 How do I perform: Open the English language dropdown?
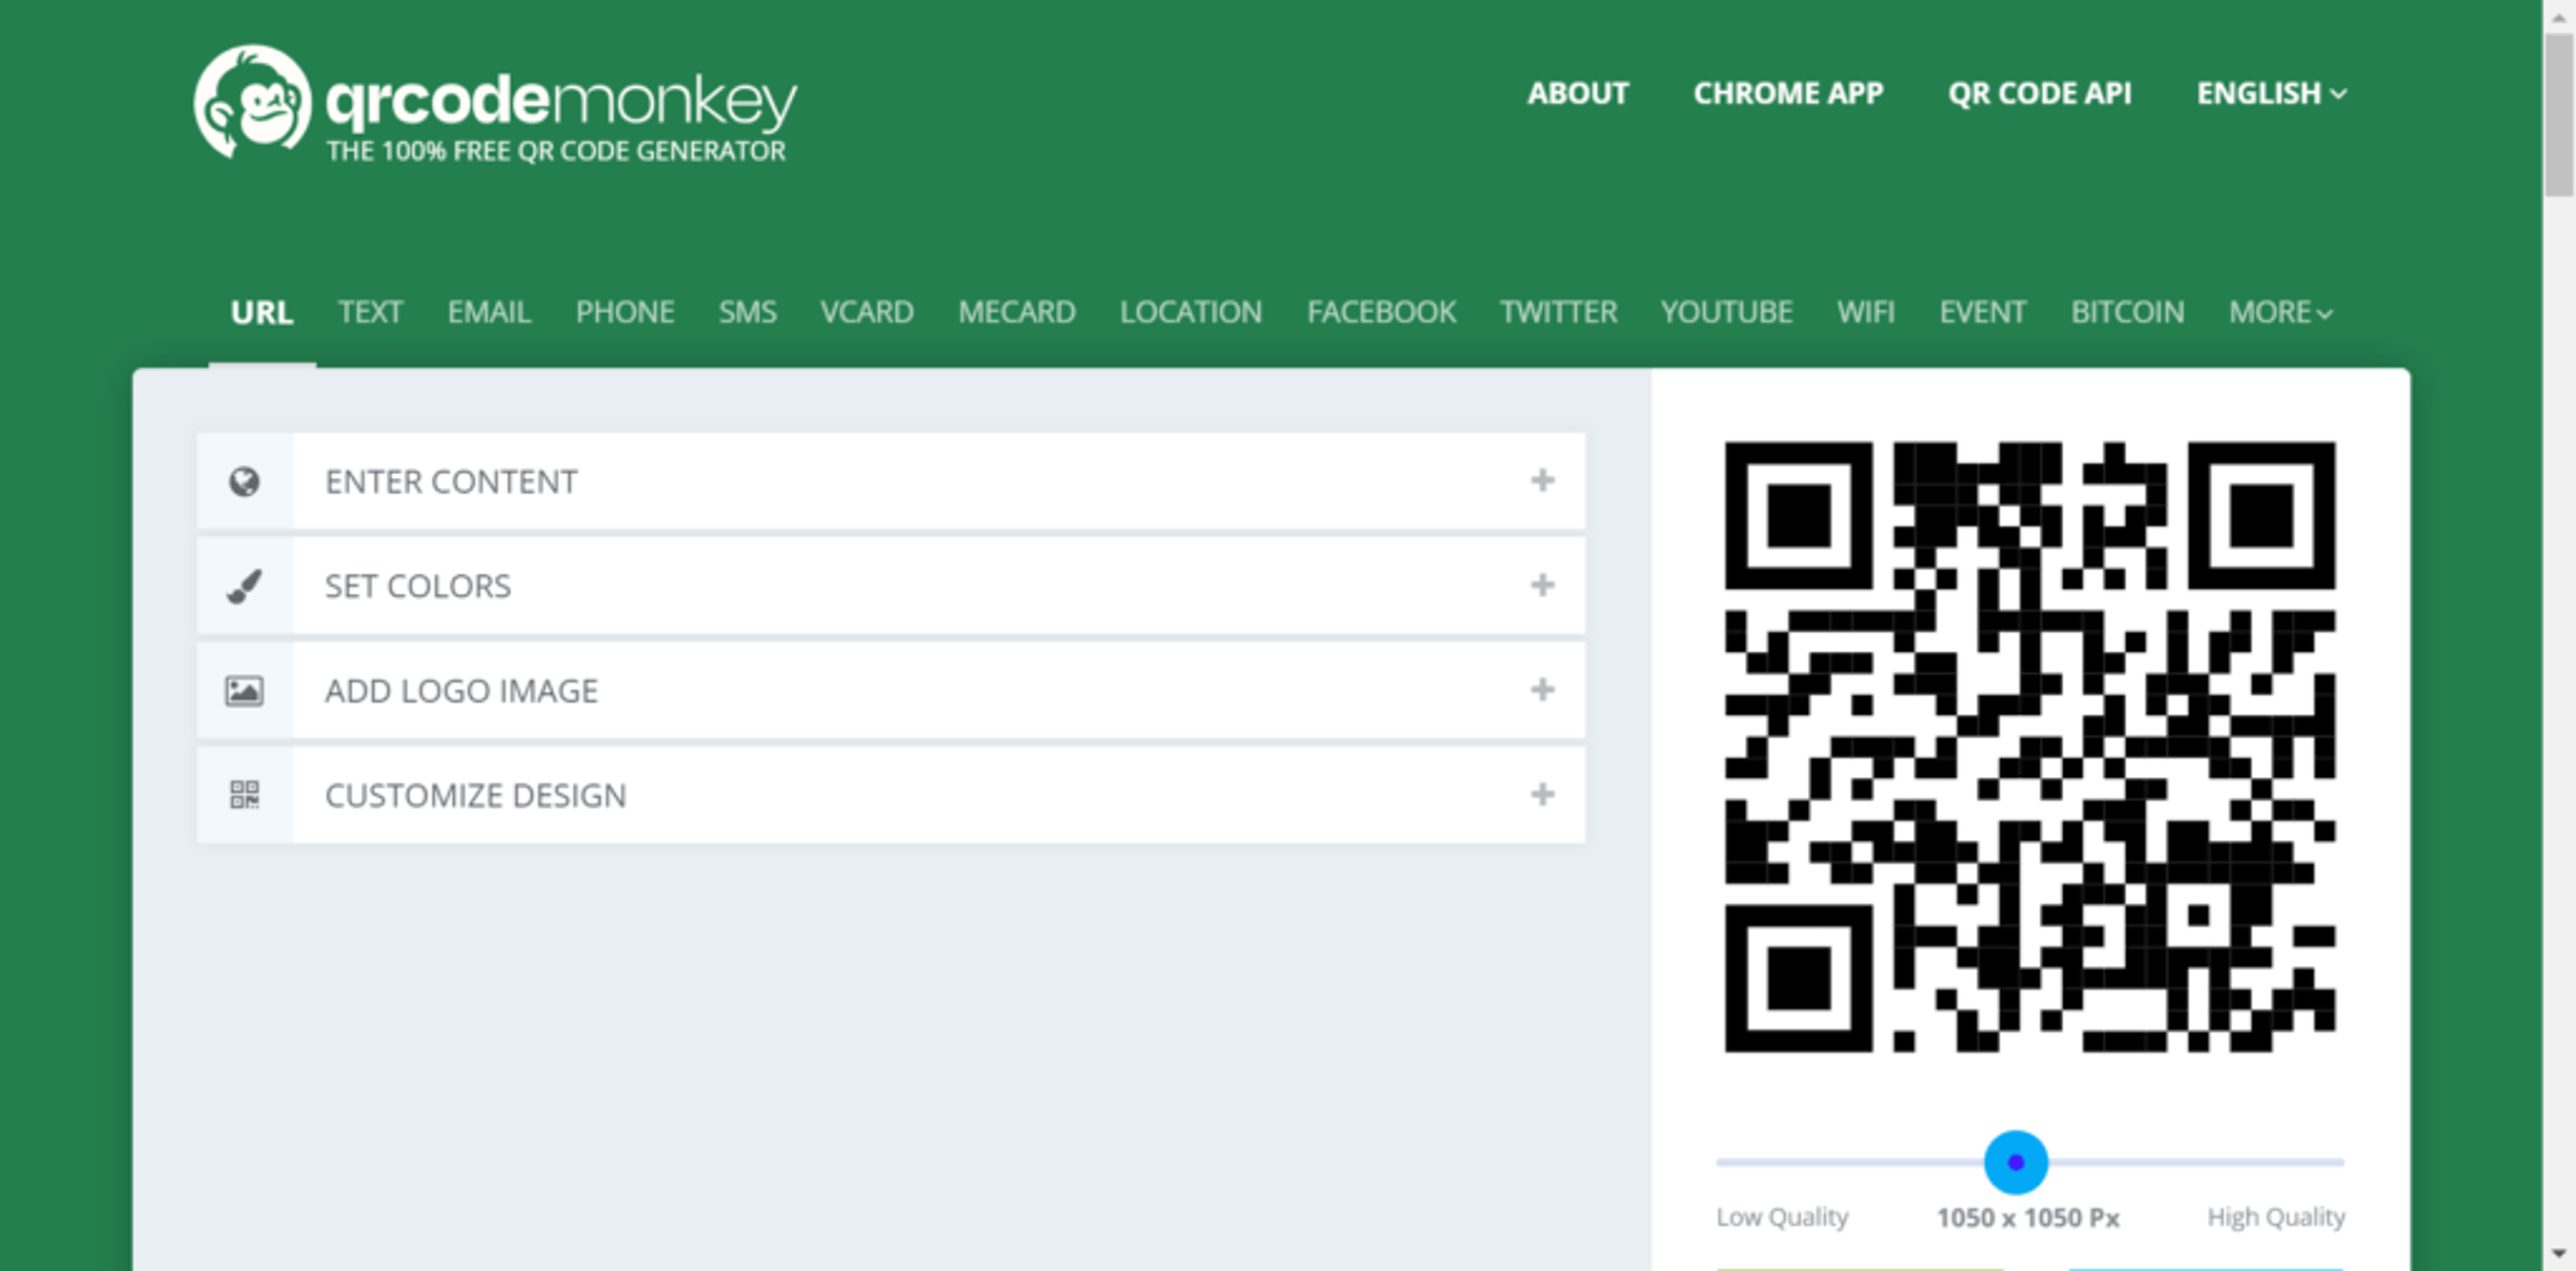[x=2271, y=93]
